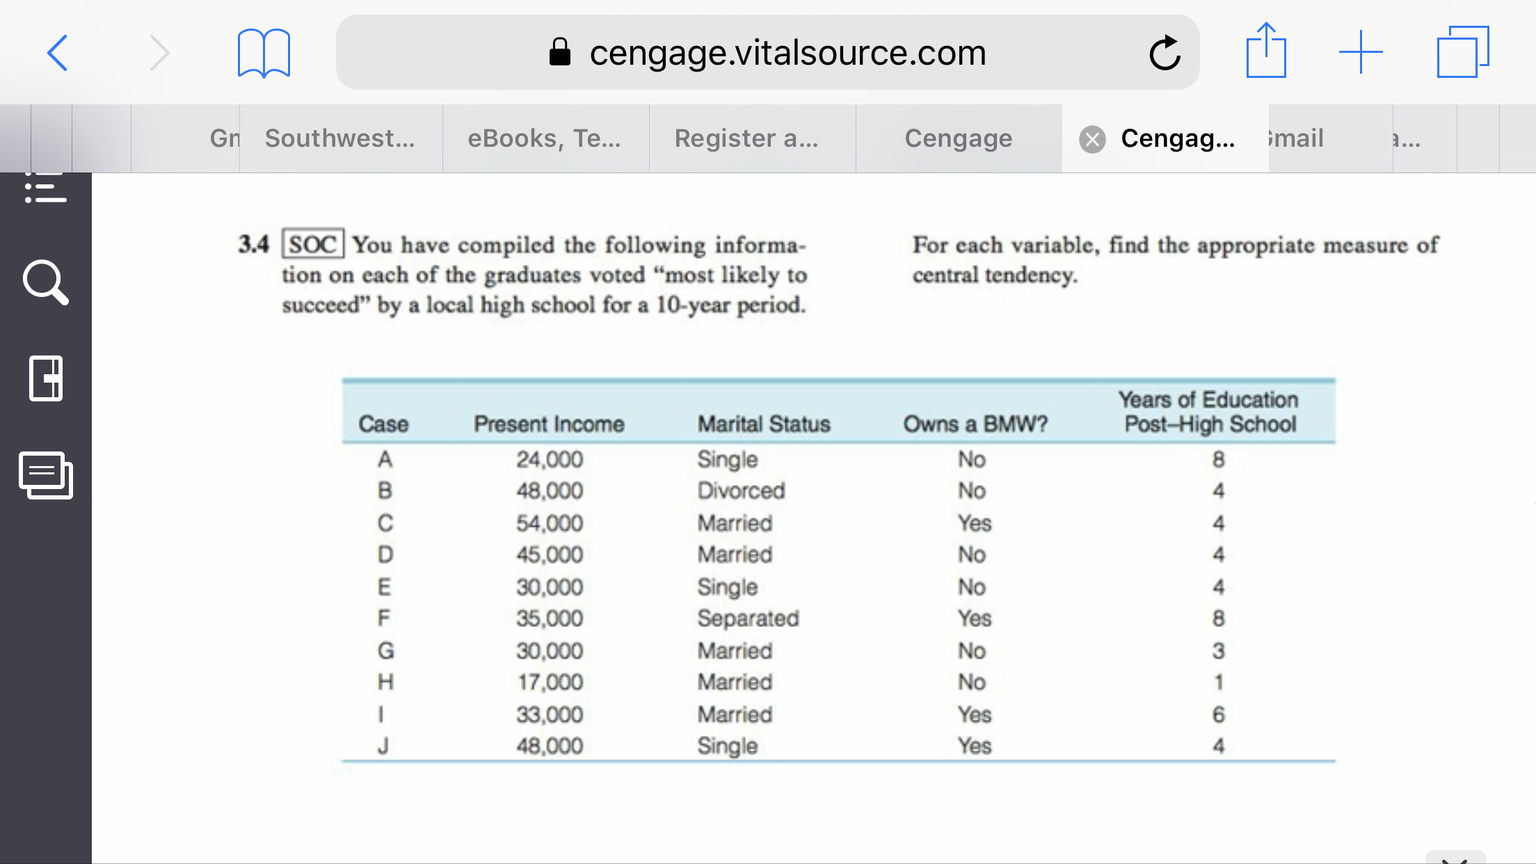Screen dimensions: 1536x864
Task: Open the share sheet icon
Action: coord(1266,50)
